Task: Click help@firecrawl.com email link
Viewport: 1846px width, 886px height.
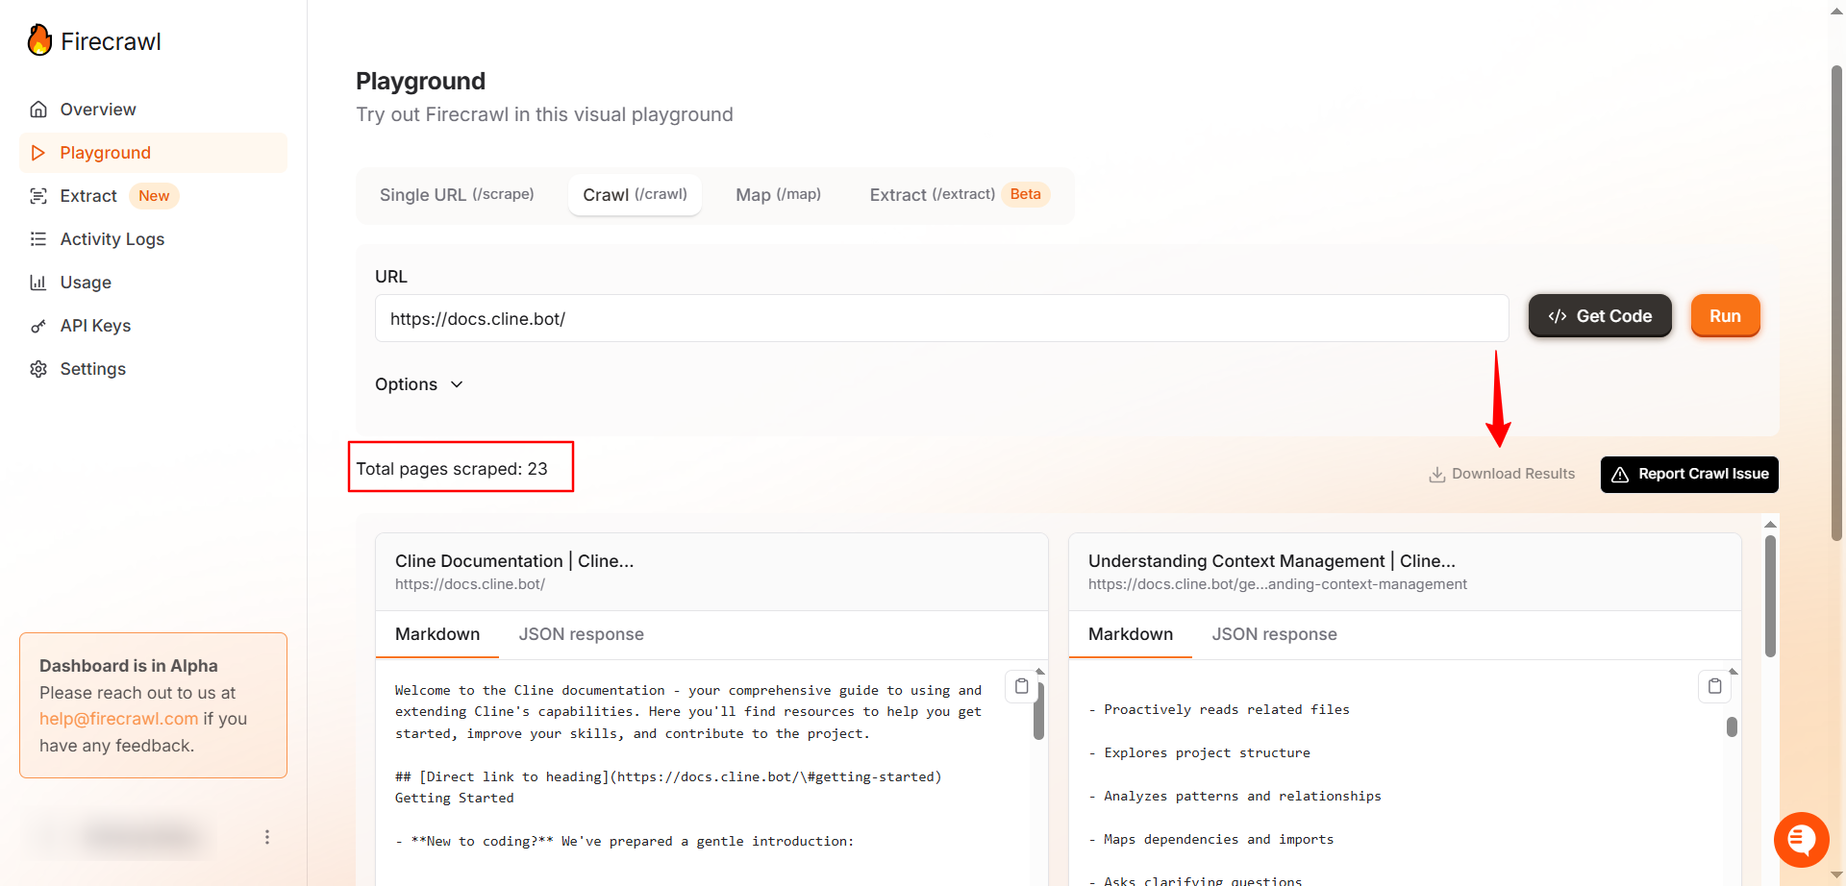Action: [118, 719]
